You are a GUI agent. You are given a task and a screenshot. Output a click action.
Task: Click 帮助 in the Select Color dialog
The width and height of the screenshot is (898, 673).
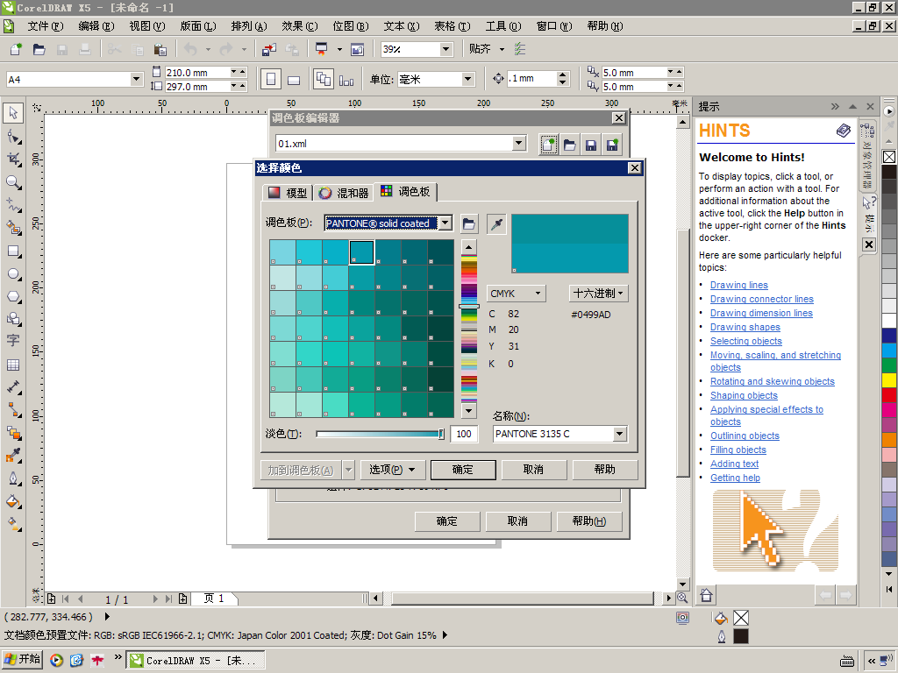605,470
